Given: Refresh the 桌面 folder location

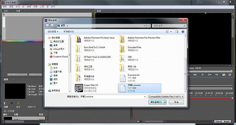Looking at the screenshot, I should click(148, 26).
